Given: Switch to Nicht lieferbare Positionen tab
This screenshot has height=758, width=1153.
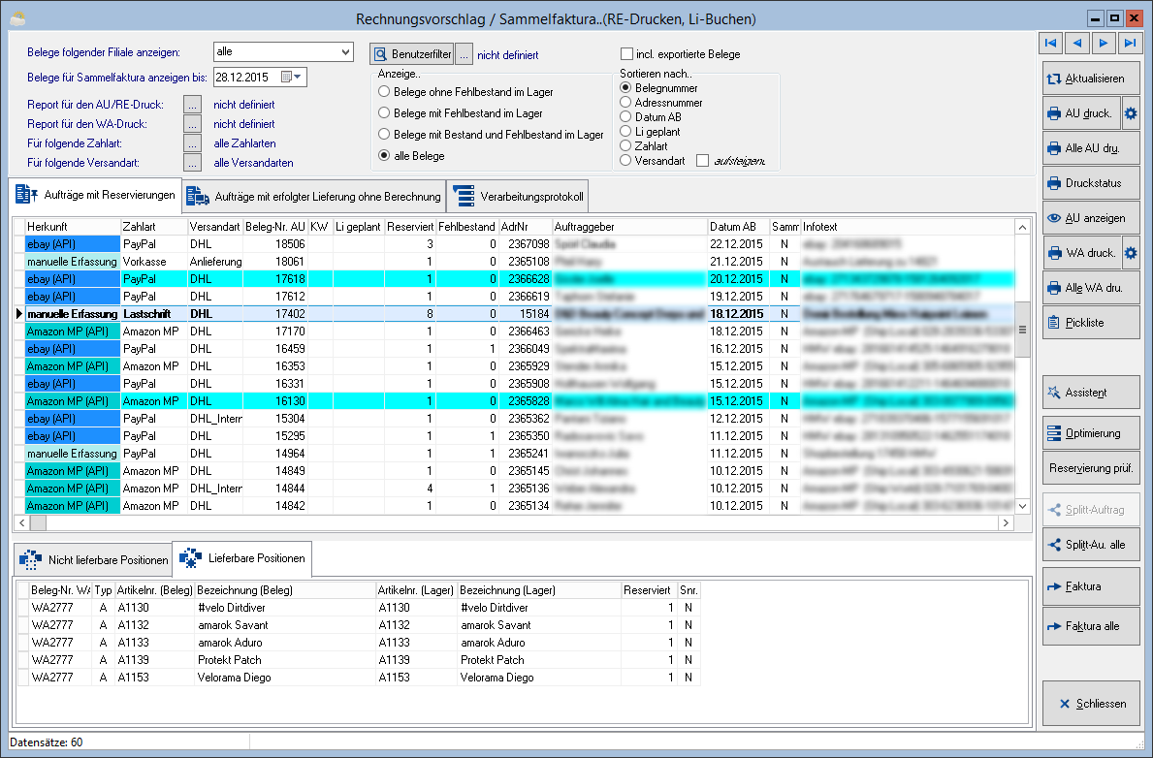Looking at the screenshot, I should [x=93, y=560].
